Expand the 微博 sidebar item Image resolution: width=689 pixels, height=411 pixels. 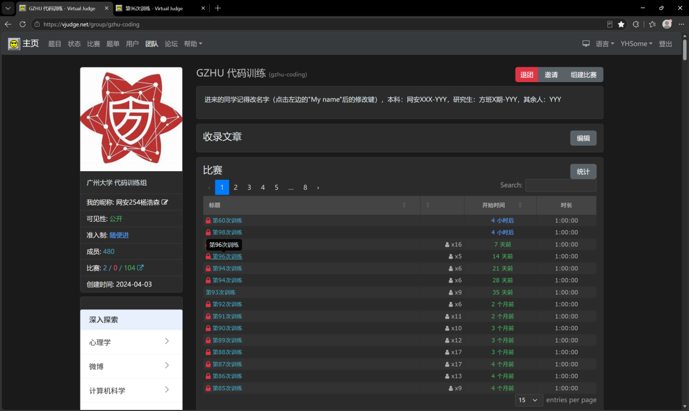point(131,366)
